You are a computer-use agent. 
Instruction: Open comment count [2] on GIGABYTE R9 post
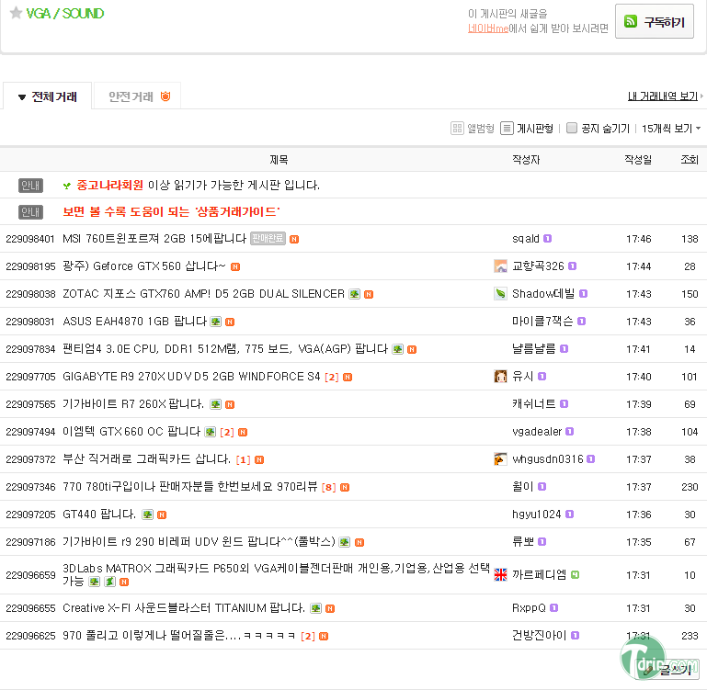tap(332, 377)
